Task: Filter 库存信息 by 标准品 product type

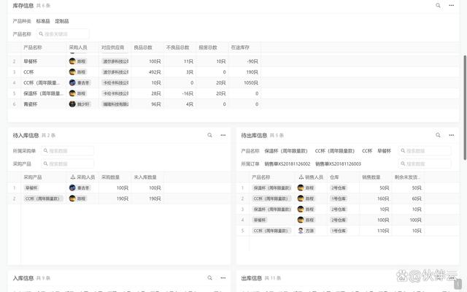Action: point(43,21)
